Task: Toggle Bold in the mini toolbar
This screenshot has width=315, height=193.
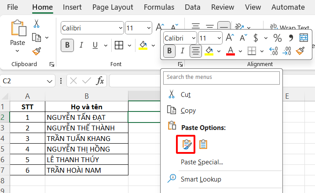Action: 169,51
